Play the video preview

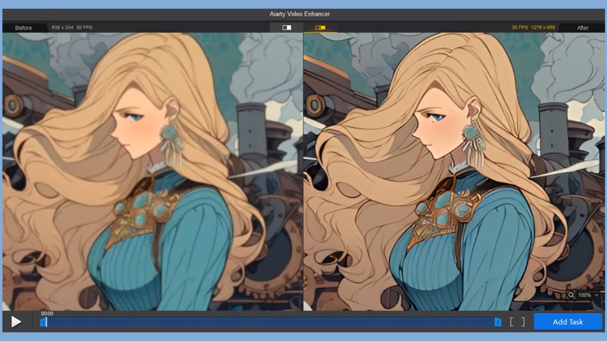(16, 322)
